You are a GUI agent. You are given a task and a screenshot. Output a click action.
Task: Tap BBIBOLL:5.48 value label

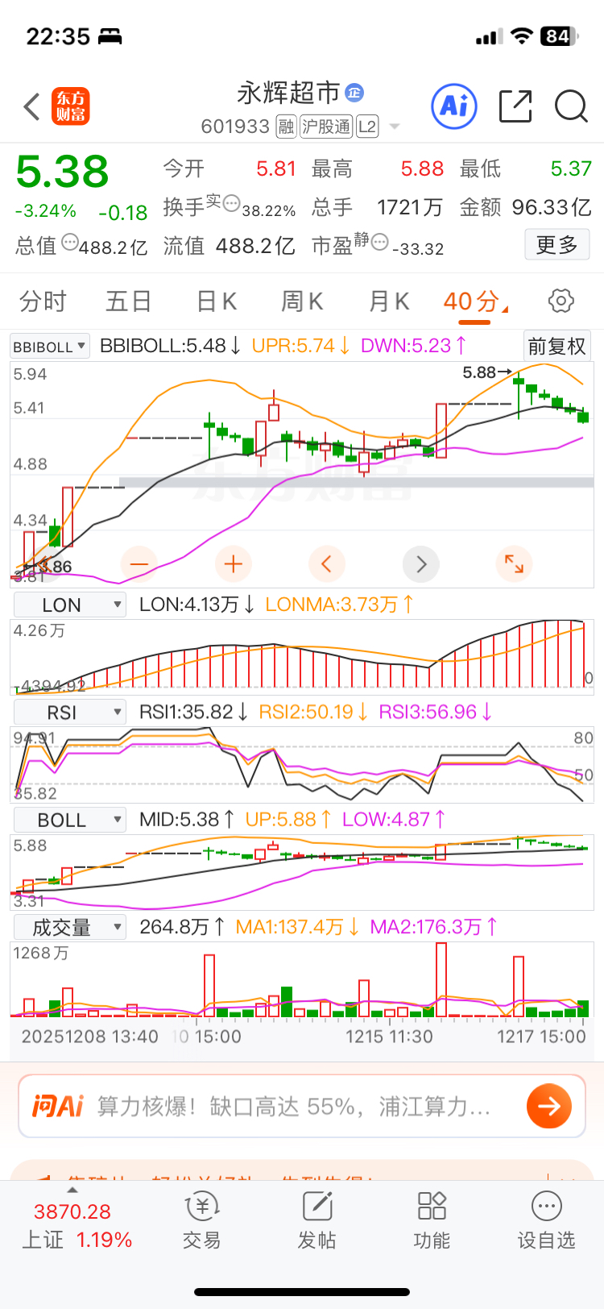point(170,346)
